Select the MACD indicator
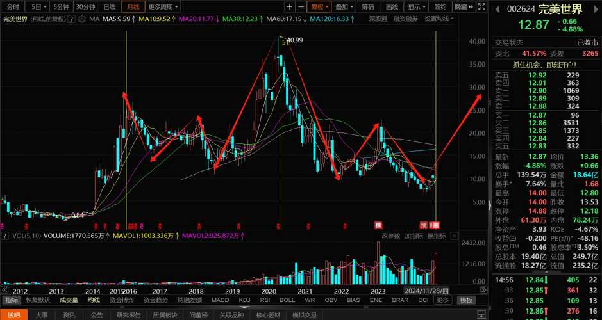Viewport: 602px width, 320px height. [221, 300]
